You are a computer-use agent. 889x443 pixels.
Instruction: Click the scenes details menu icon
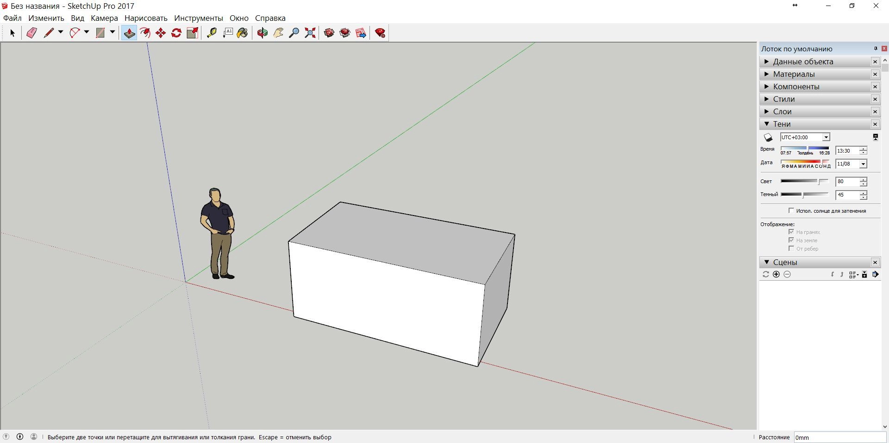[x=876, y=274]
